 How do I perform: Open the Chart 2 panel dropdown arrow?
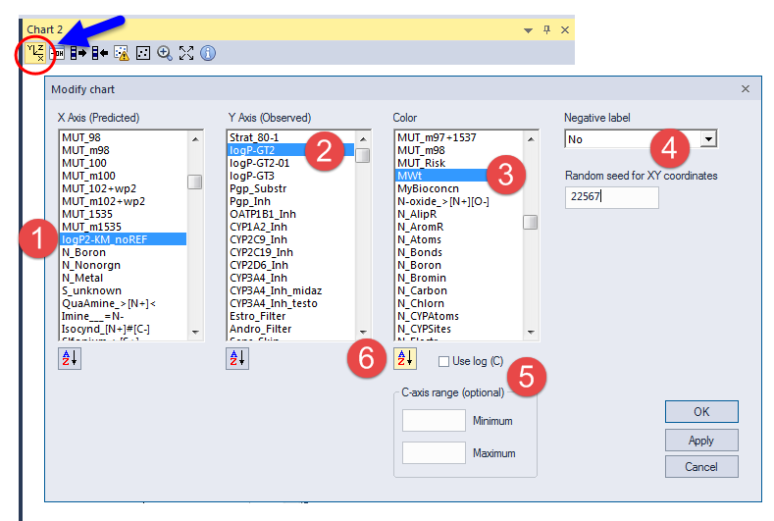coord(528,30)
